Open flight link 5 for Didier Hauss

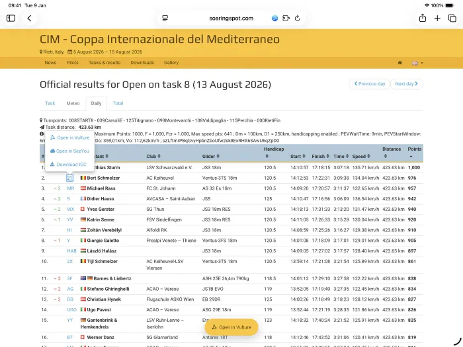[x=69, y=198]
